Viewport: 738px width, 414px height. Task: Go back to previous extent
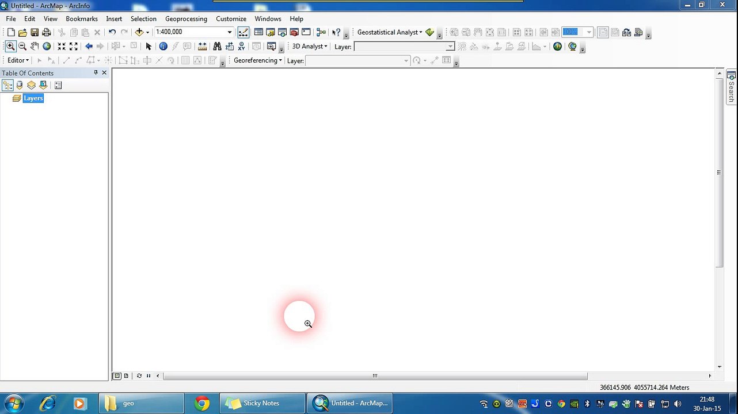[x=89, y=47]
